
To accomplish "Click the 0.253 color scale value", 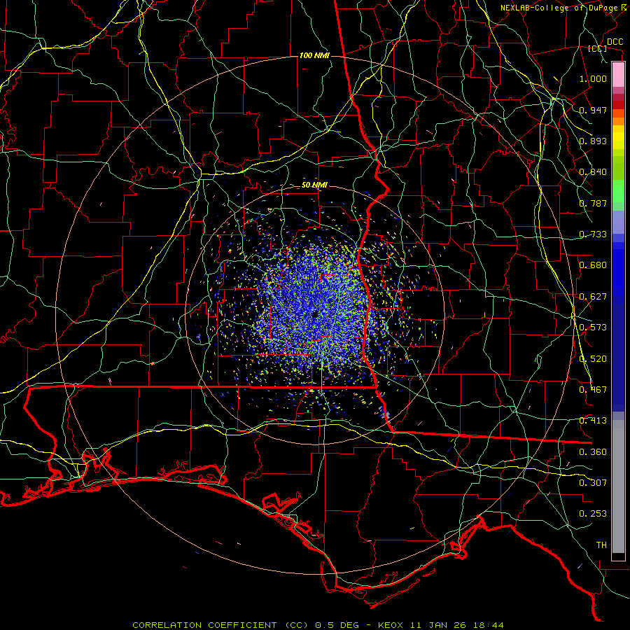I will pyautogui.click(x=593, y=514).
